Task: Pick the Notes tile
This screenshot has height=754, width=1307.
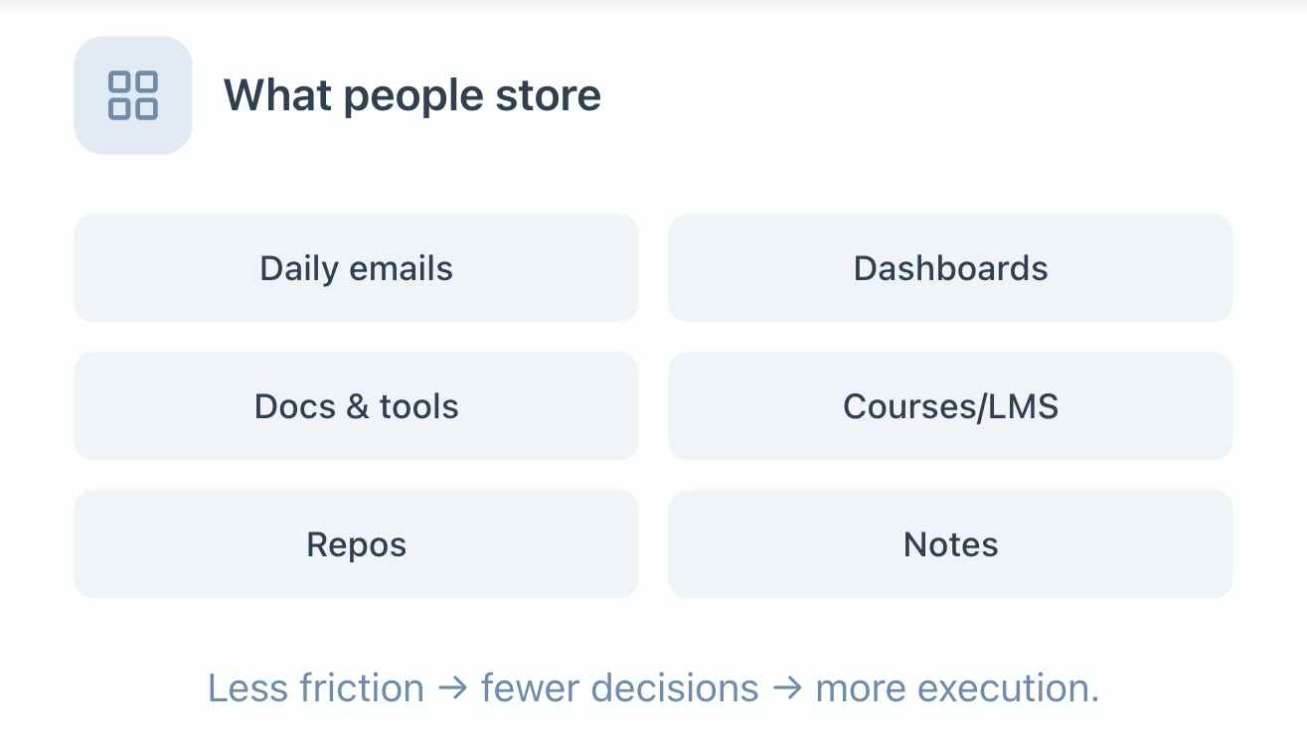Action: (x=950, y=544)
